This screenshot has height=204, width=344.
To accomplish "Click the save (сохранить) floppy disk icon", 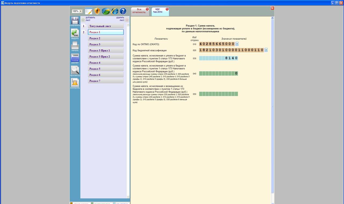I will [x=75, y=20].
